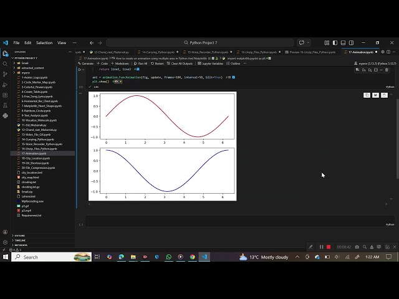The width and height of the screenshot is (399, 299).
Task: Delete the cell with trash icon
Action: [x=387, y=70]
